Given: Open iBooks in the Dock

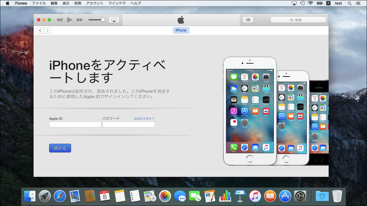Looking at the screenshot, I should click(270, 196).
